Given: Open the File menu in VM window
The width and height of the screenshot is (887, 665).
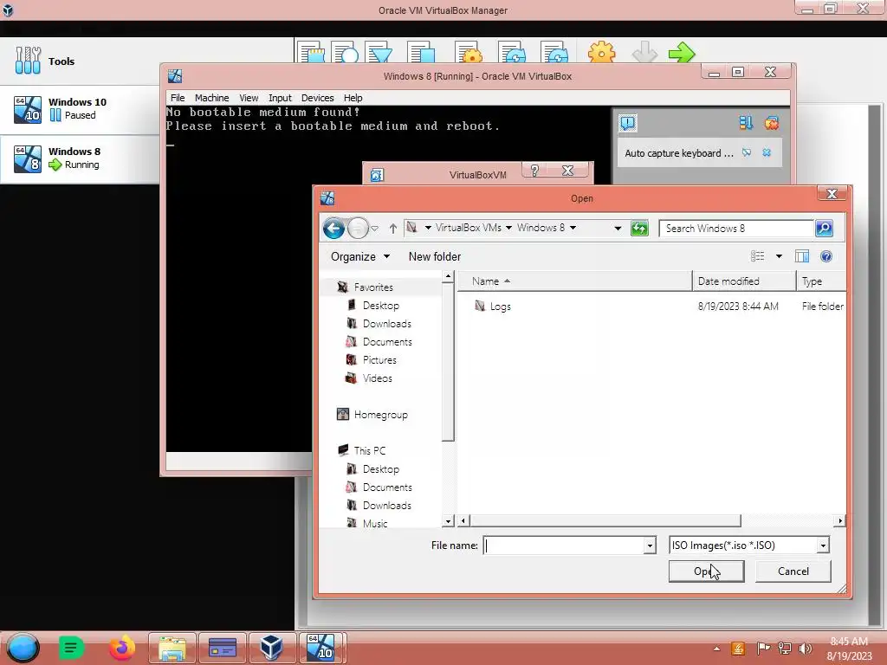Looking at the screenshot, I should [178, 98].
